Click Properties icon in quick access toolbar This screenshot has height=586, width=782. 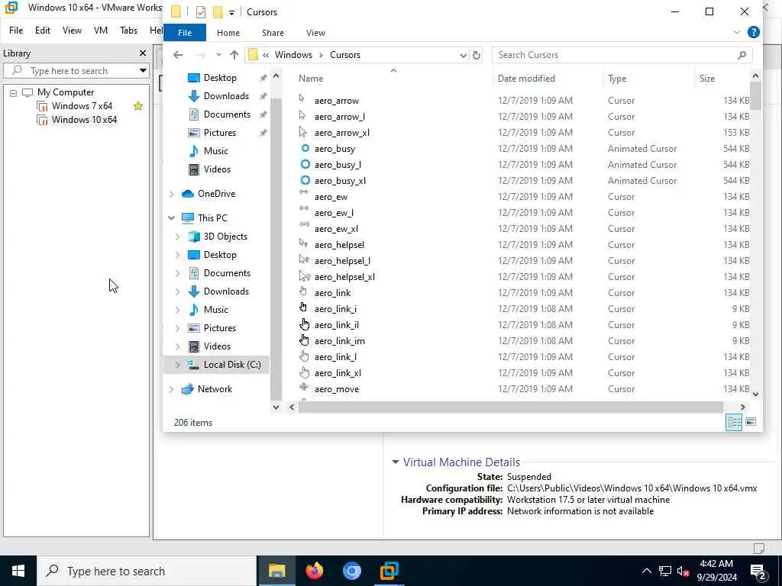tap(201, 12)
